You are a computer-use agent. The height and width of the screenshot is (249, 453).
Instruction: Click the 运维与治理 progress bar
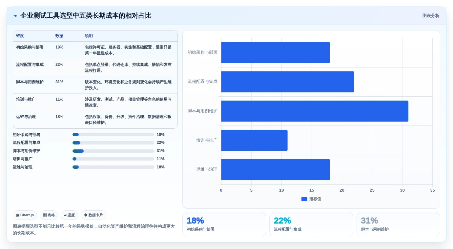(x=113, y=167)
